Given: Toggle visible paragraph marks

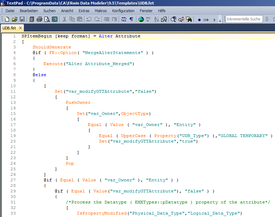Looking at the screenshot, I should coord(131,19).
